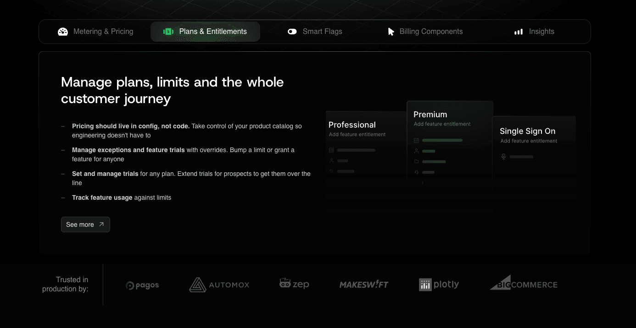This screenshot has height=328, width=636.
Task: Select the Premium plan card
Action: [450, 142]
